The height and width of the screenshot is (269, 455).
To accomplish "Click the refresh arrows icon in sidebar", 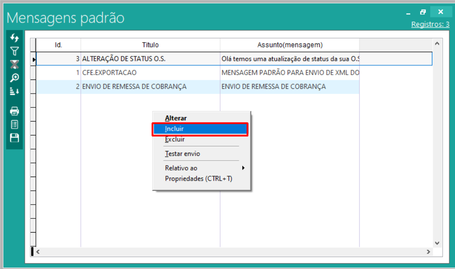I will [14, 38].
